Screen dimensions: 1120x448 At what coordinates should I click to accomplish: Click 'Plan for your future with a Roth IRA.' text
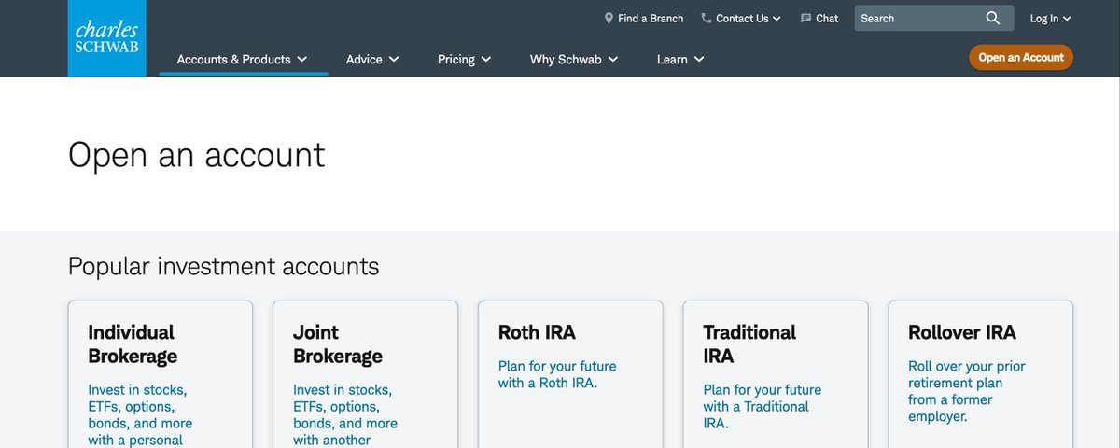[x=557, y=374]
